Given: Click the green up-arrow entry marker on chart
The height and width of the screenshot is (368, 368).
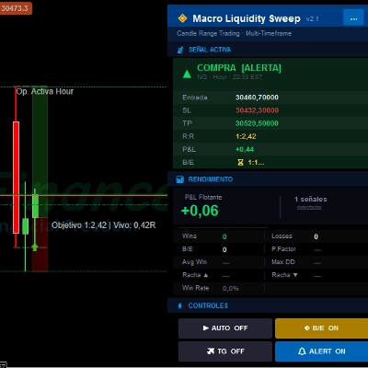Looking at the screenshot, I should pyautogui.click(x=35, y=247).
